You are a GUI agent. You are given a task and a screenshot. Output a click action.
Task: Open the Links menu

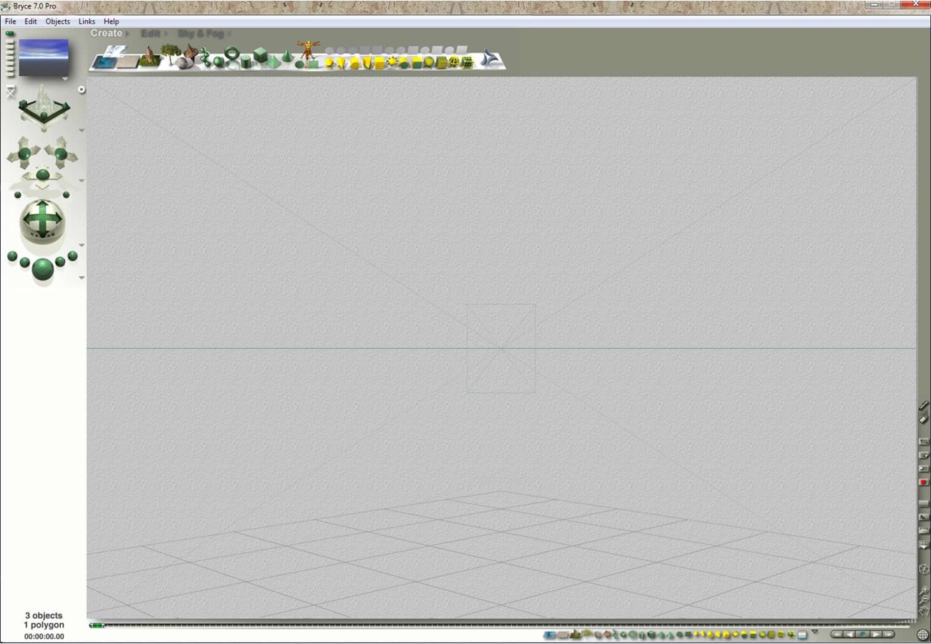tap(87, 21)
